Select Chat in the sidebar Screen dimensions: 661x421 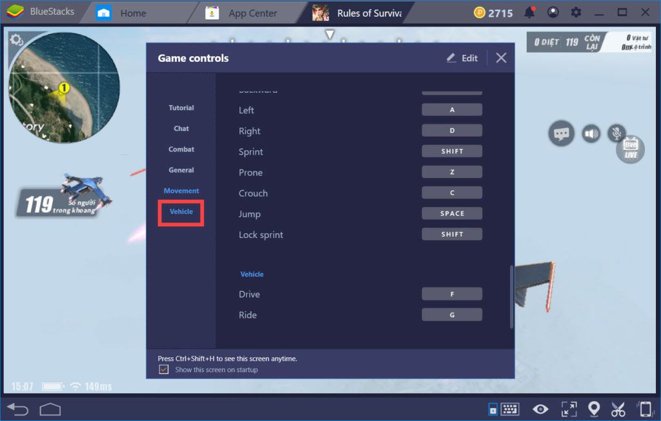tap(181, 128)
